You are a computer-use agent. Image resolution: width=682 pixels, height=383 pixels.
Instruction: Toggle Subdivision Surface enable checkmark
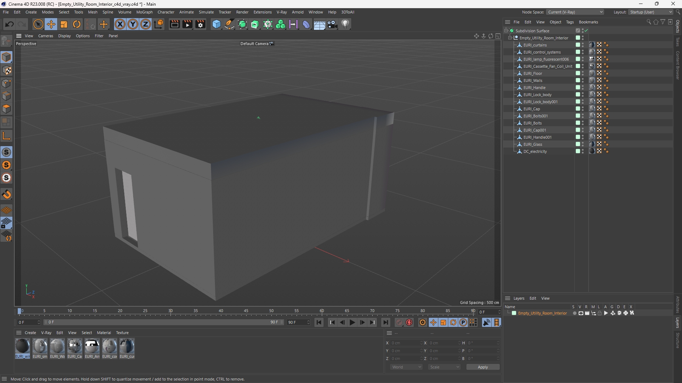click(586, 31)
